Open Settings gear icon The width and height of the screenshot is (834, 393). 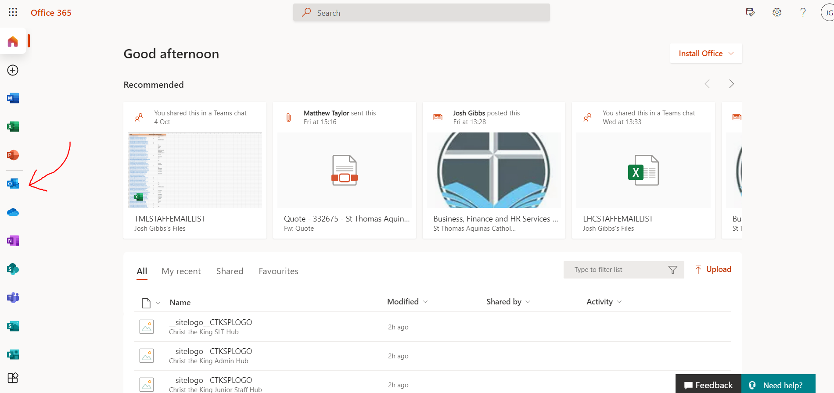777,12
